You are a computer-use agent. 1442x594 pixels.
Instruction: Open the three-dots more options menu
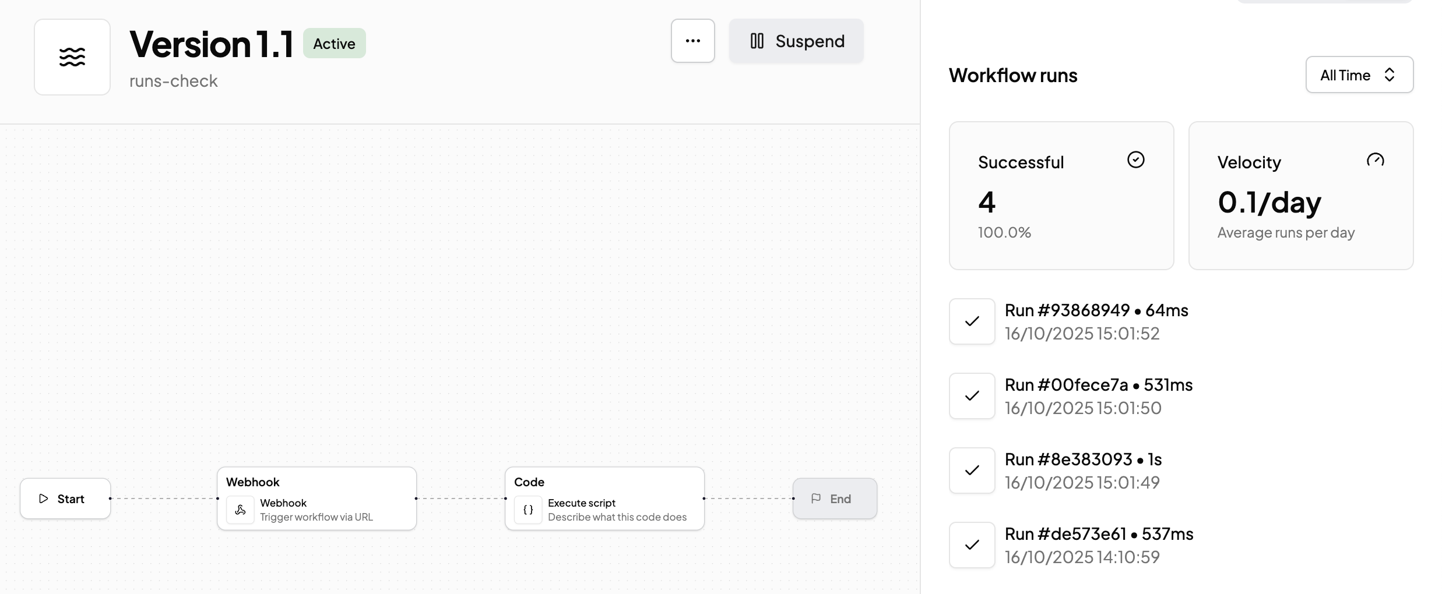tap(692, 41)
